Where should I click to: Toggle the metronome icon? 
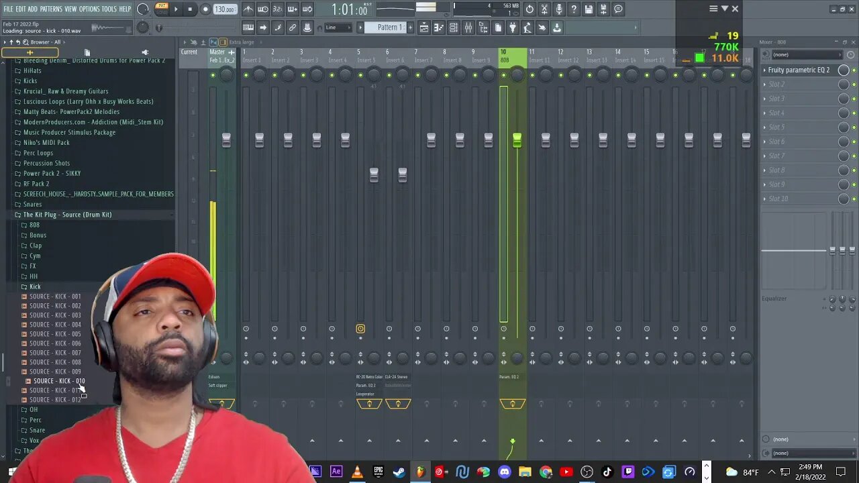[248, 9]
